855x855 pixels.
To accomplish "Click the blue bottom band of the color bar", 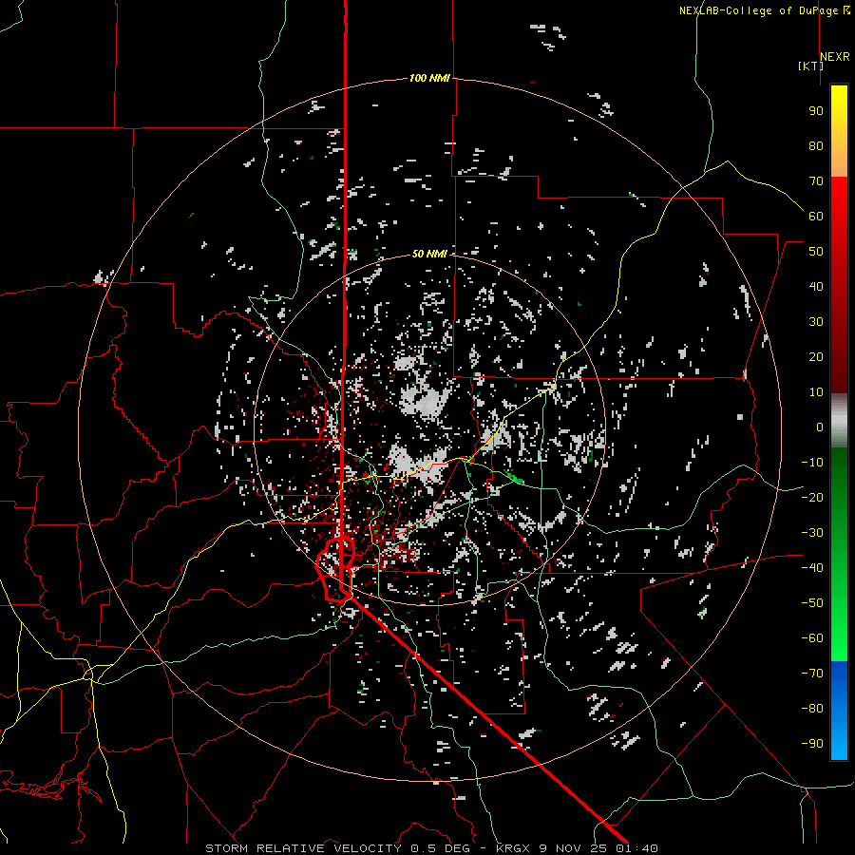I will [x=839, y=711].
